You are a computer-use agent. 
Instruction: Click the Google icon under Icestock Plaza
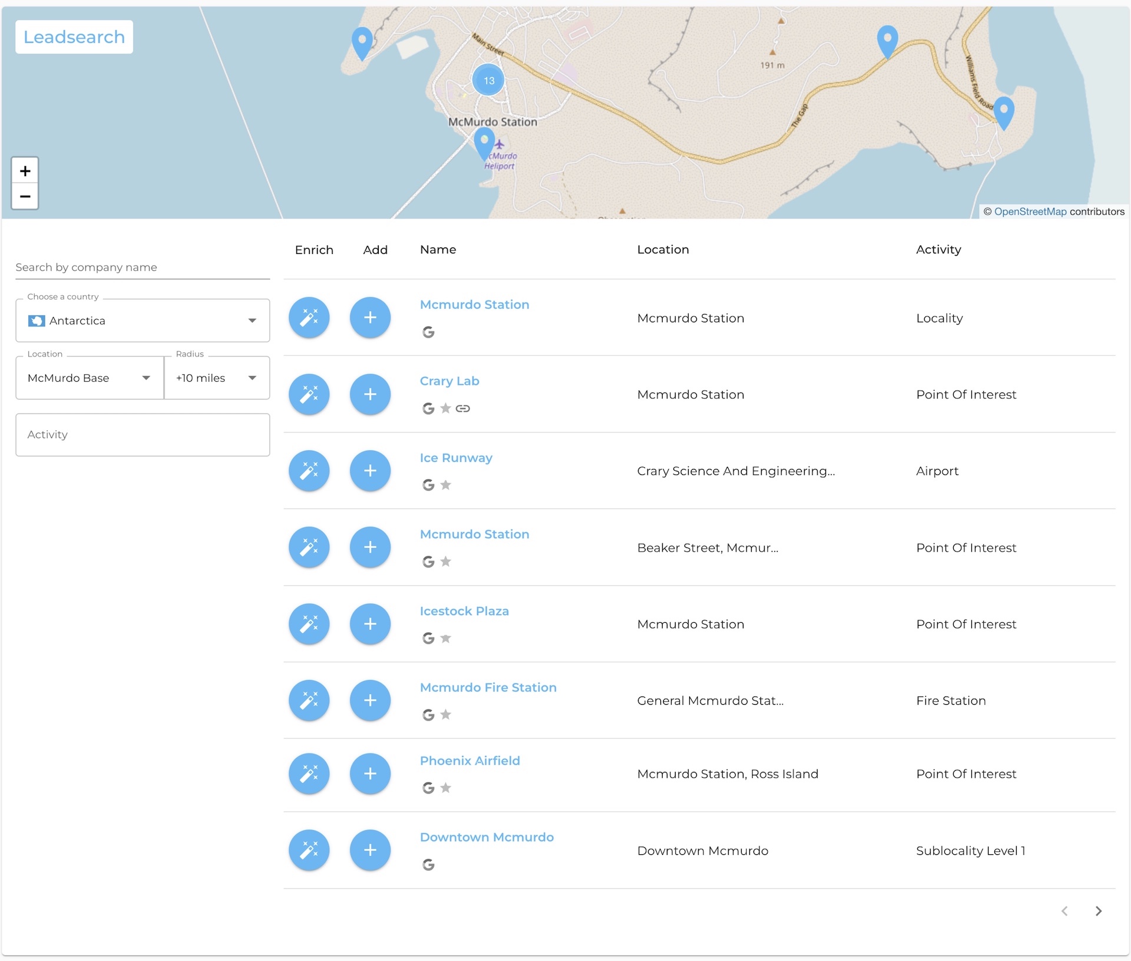point(428,638)
